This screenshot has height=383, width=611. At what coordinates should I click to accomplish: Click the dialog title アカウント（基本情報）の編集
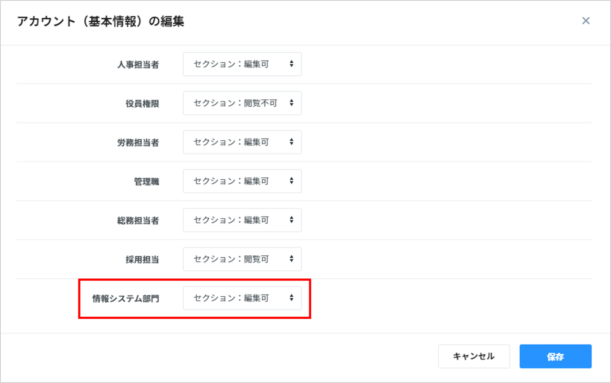click(x=101, y=22)
